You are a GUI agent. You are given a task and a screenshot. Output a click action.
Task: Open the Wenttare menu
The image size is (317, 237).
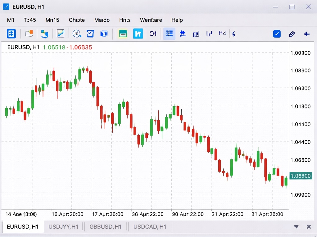pyautogui.click(x=151, y=20)
